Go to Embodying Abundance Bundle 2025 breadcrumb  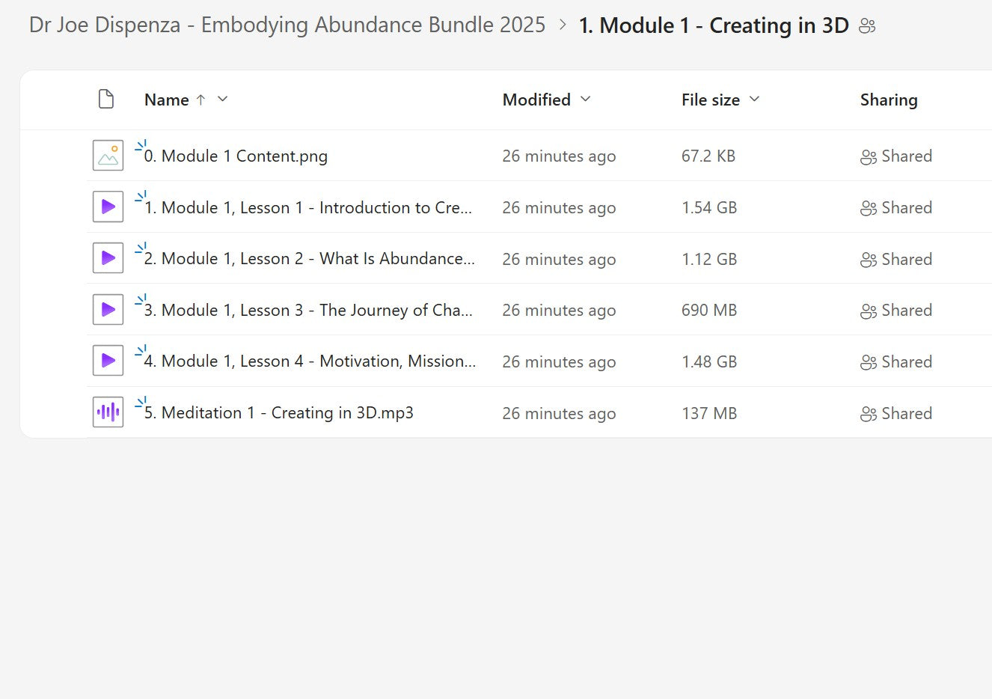(x=287, y=25)
